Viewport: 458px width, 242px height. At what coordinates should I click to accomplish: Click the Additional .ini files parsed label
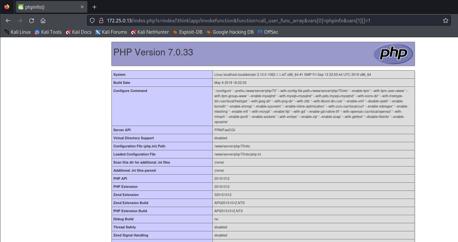click(x=134, y=170)
